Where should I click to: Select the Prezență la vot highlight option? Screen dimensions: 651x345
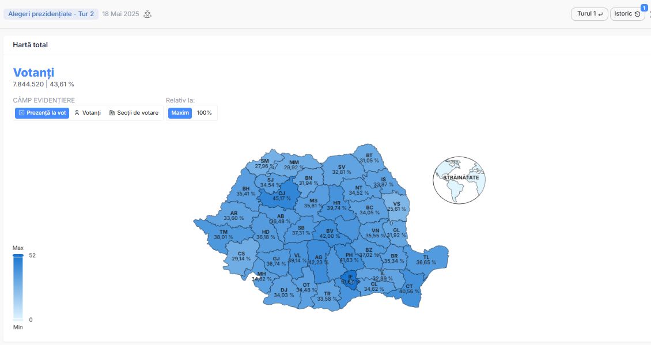42,113
